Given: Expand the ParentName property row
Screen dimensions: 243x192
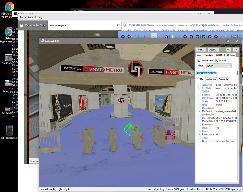Looking at the screenshot, I should click(199, 134).
